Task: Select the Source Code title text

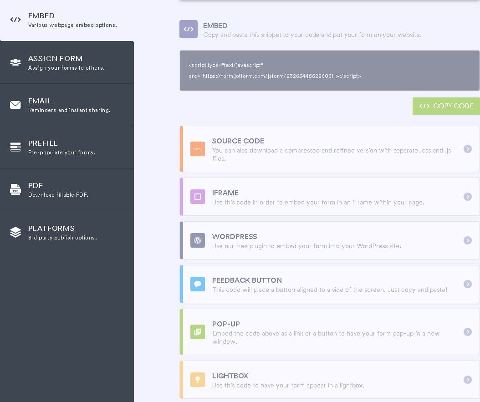Action: [x=238, y=141]
